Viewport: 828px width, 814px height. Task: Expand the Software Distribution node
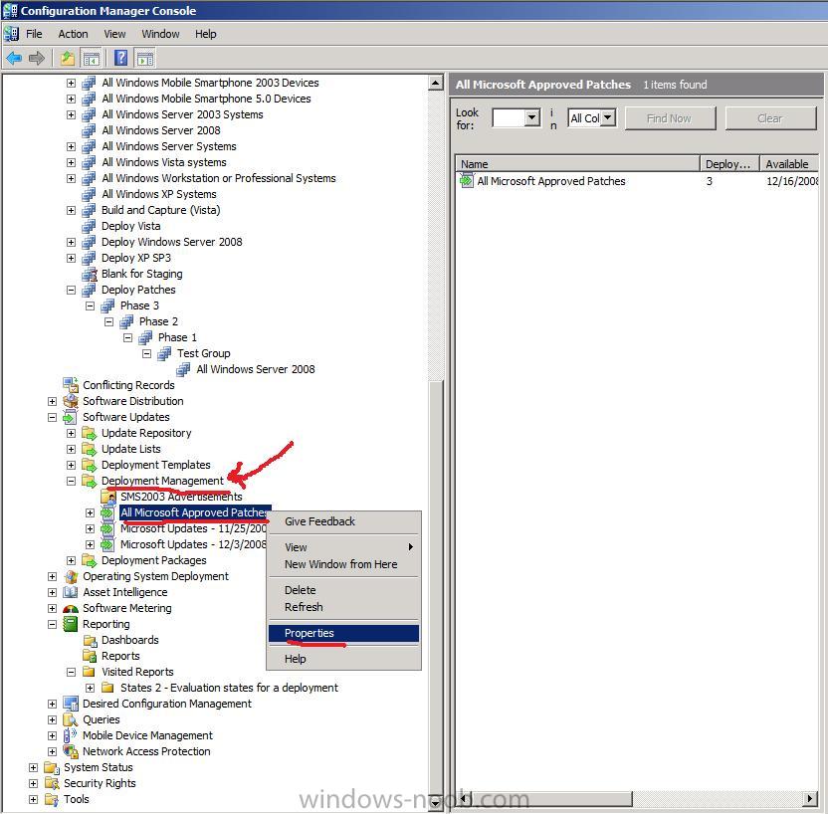(52, 401)
